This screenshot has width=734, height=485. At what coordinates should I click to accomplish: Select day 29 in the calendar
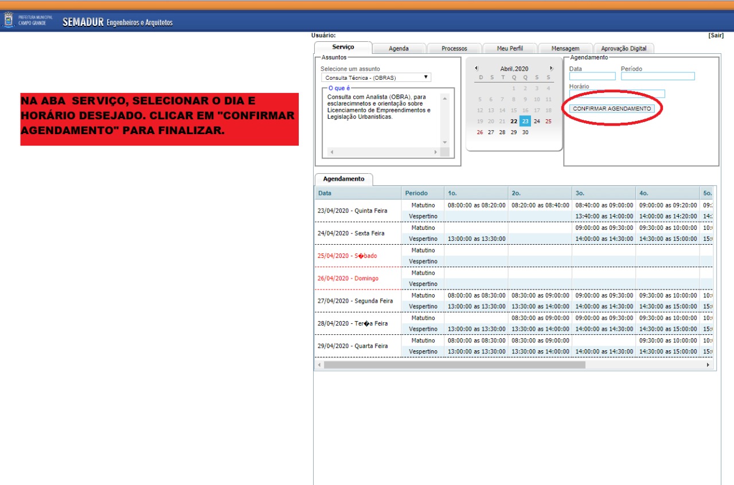tap(514, 132)
